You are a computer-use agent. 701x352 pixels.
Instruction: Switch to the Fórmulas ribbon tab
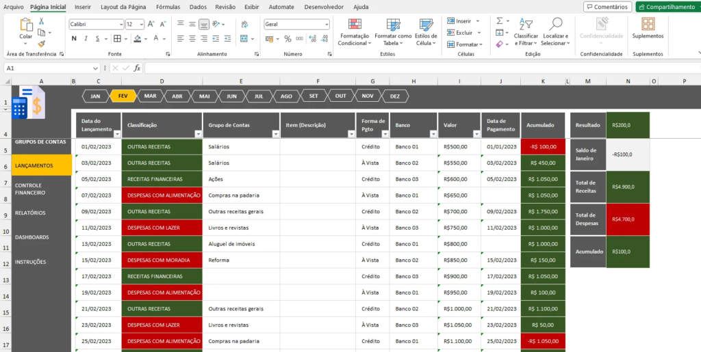168,6
